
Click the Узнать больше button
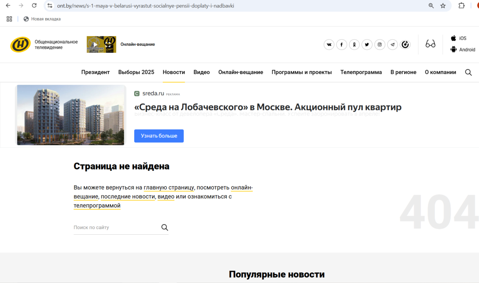[159, 136]
